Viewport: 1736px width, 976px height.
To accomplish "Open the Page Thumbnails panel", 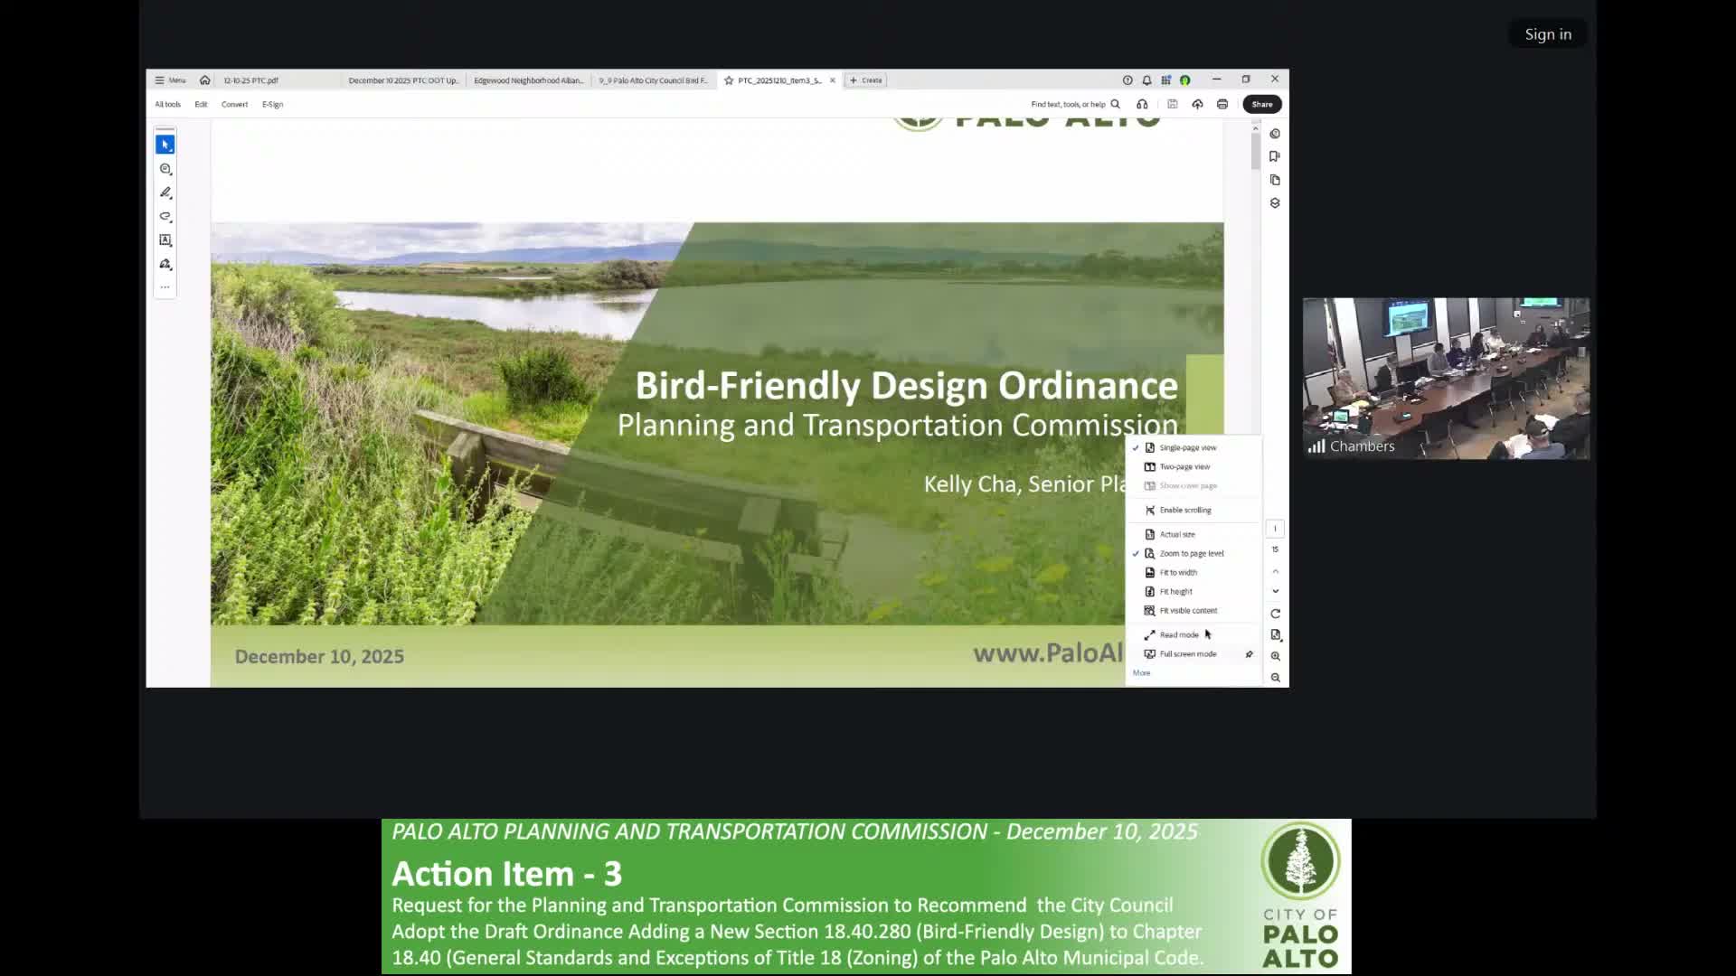I will point(1275,180).
